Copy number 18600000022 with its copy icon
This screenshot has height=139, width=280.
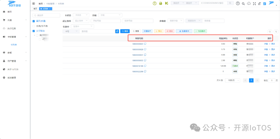[x=145, y=44]
